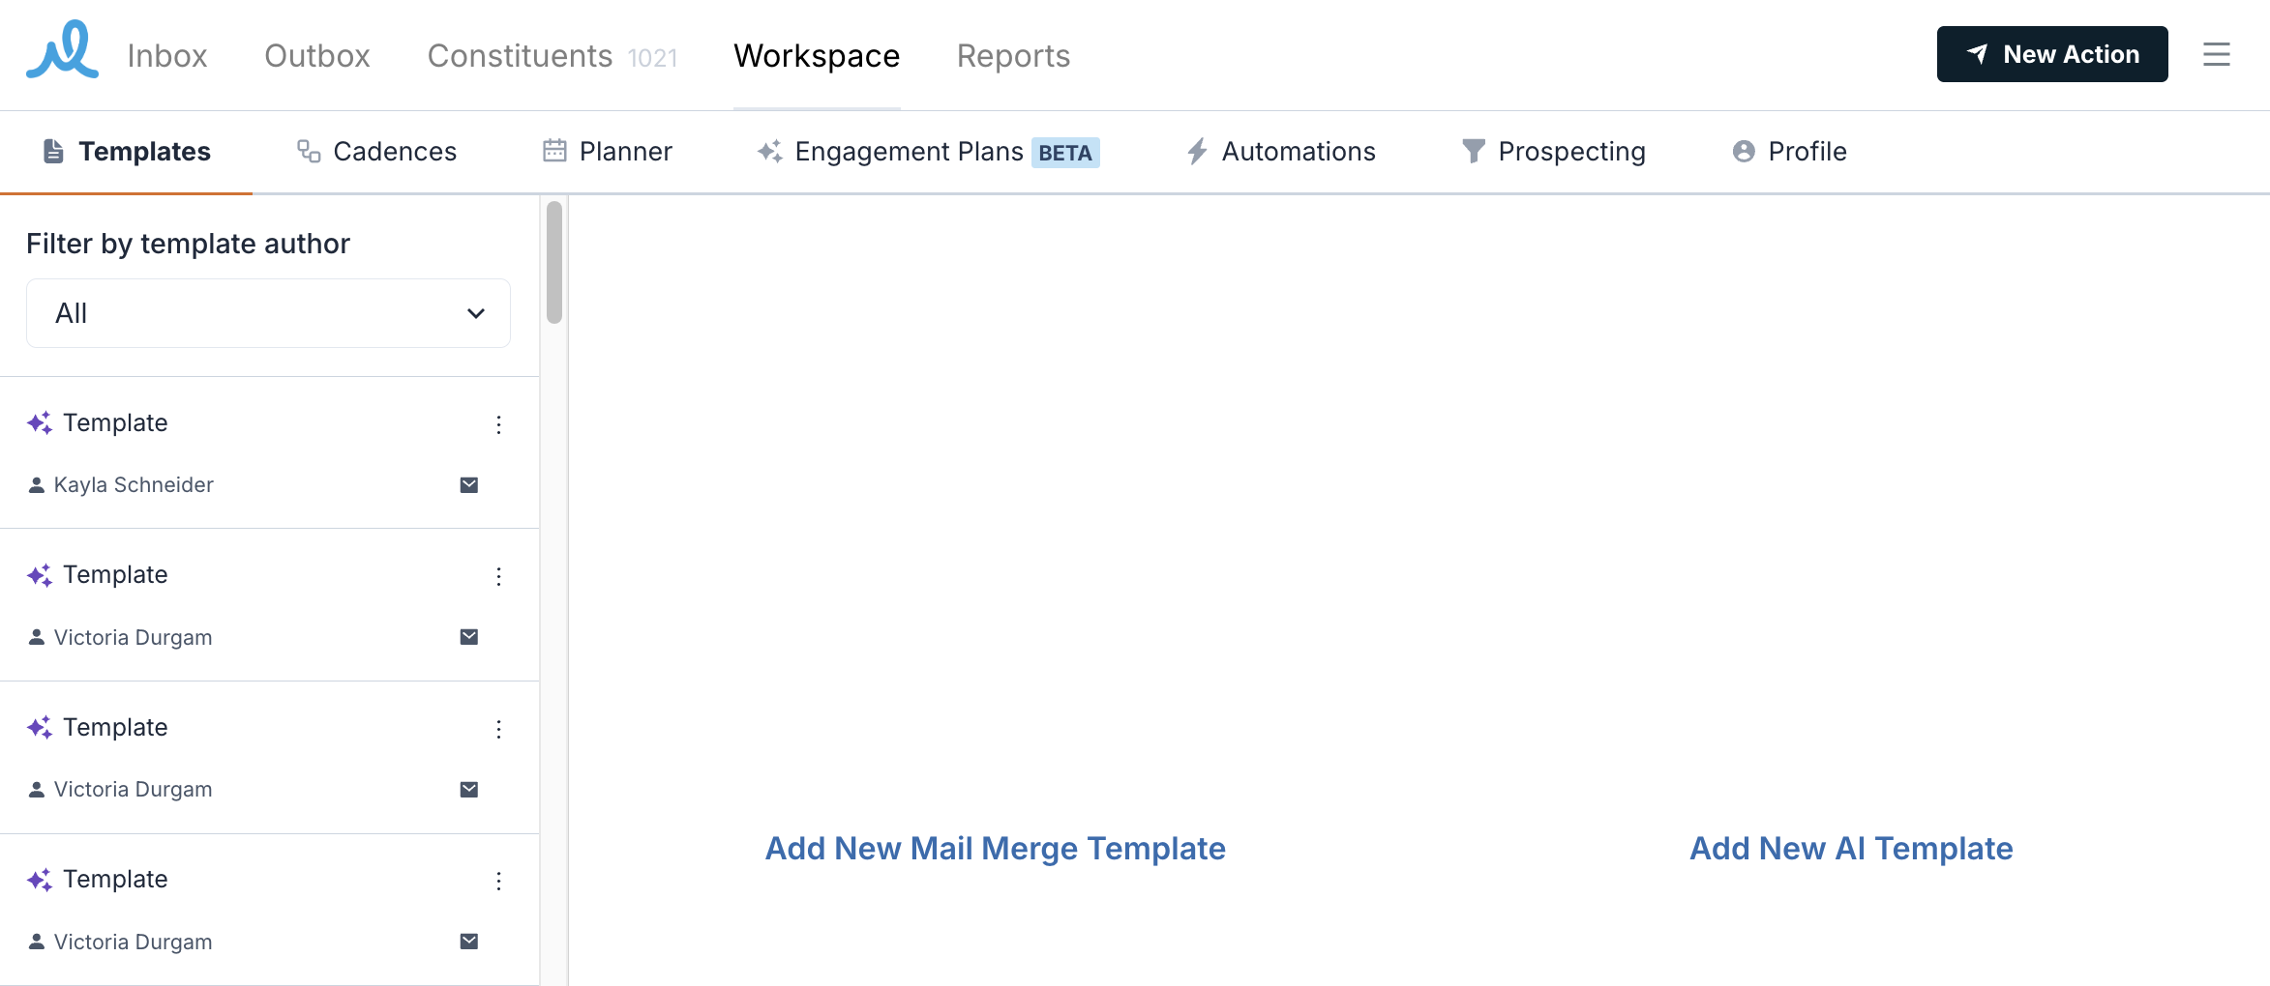Switch to the Automations tab
The width and height of the screenshot is (2270, 986).
coord(1281,152)
